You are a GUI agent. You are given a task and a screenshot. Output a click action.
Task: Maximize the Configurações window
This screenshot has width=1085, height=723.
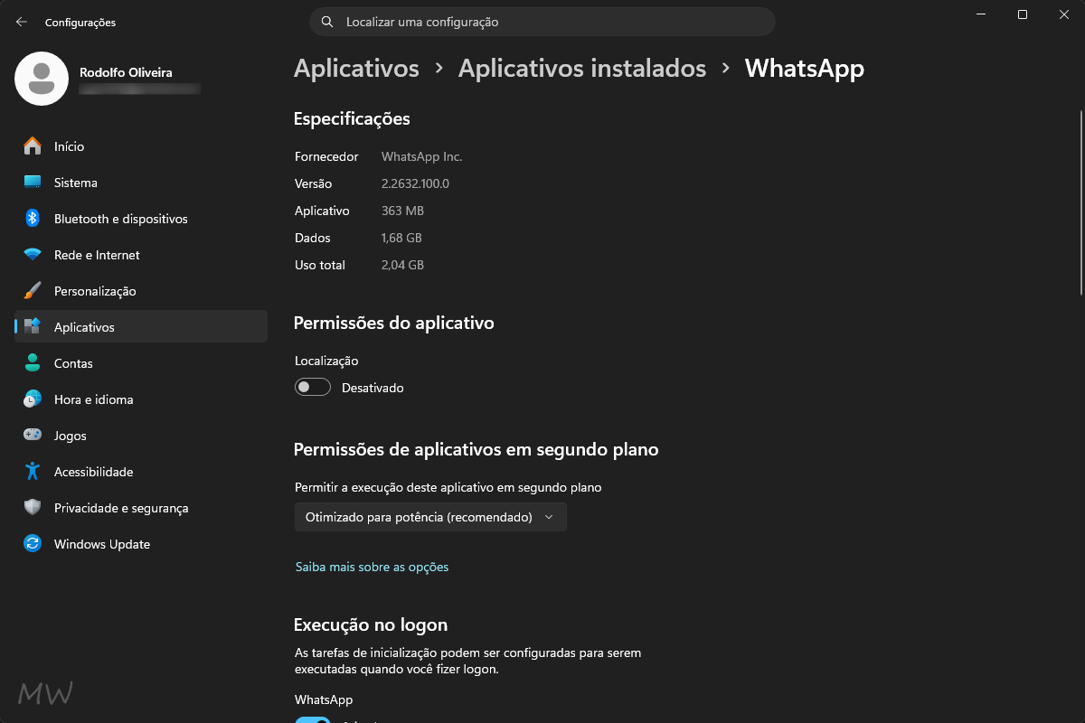[x=1023, y=14]
